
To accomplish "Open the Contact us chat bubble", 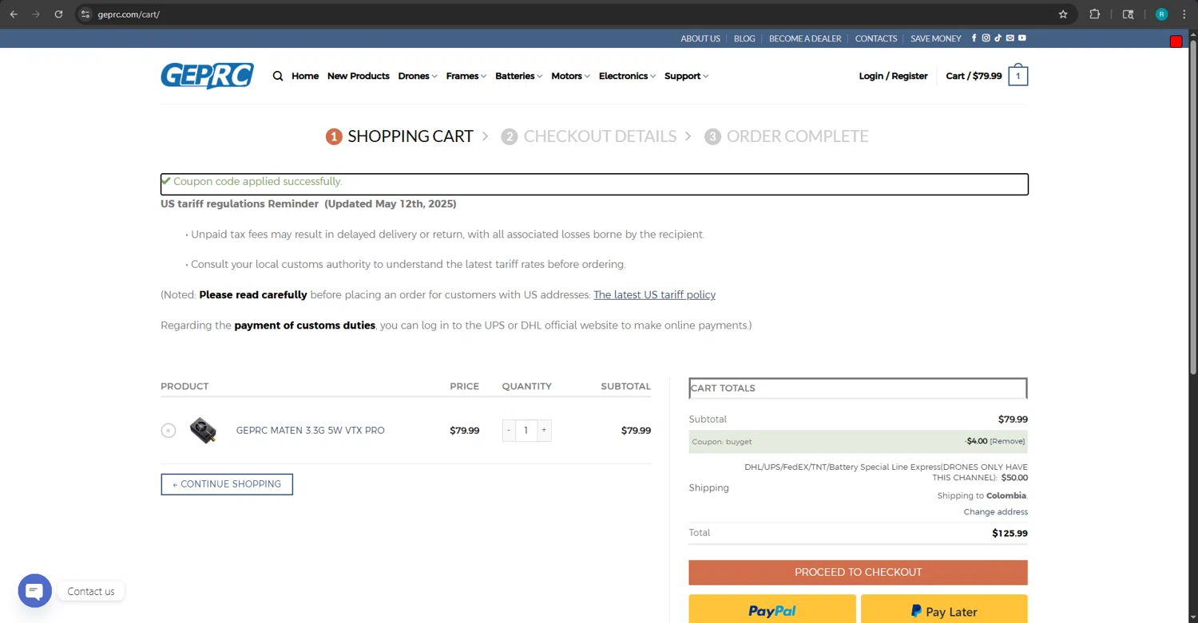I will click(35, 591).
